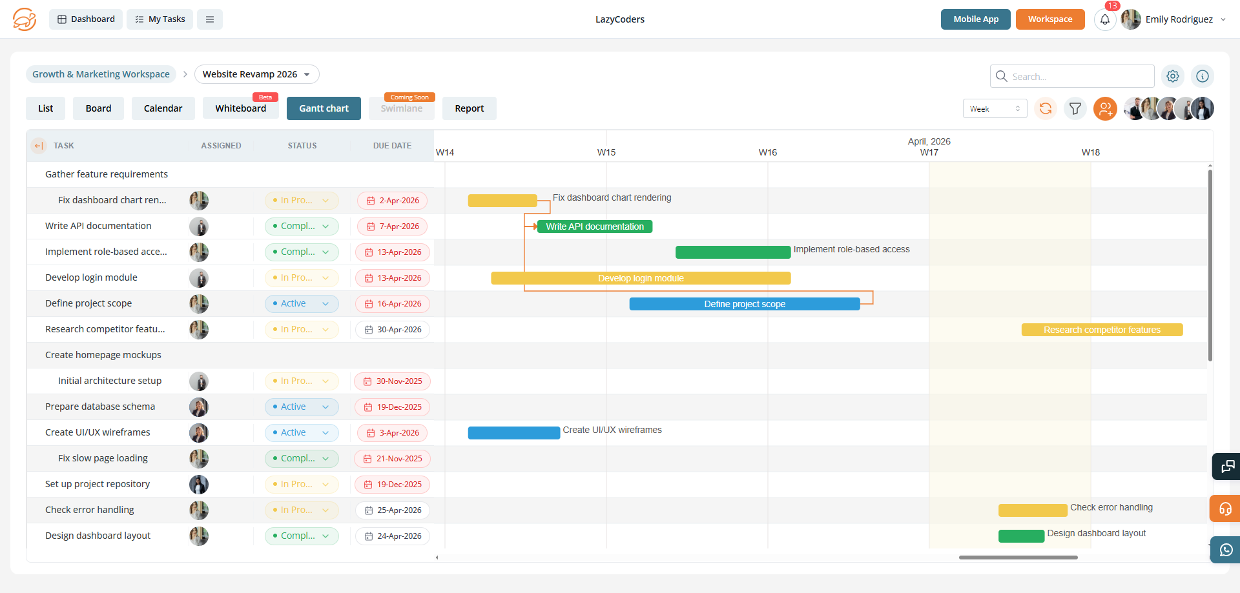Screen dimensions: 1240x593
Task: Open Growth & Marketing Workspace breadcrumb
Action: [x=101, y=74]
